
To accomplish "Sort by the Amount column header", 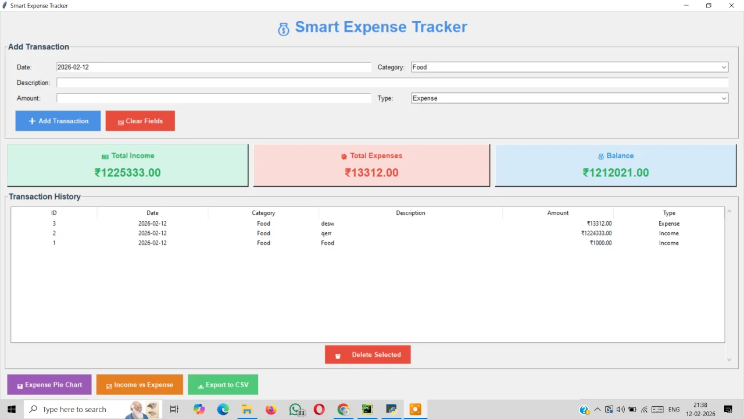I will [558, 213].
